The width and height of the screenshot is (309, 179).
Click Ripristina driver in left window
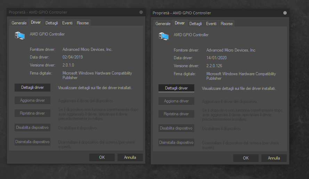coord(33,113)
